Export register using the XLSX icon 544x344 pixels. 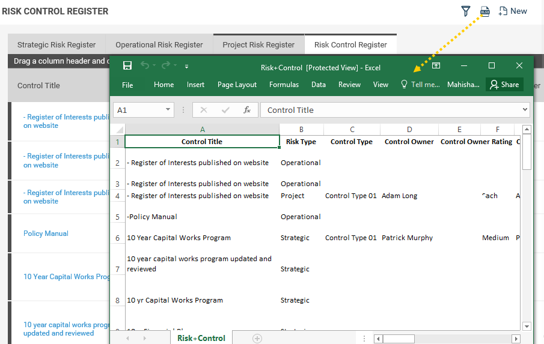point(484,11)
